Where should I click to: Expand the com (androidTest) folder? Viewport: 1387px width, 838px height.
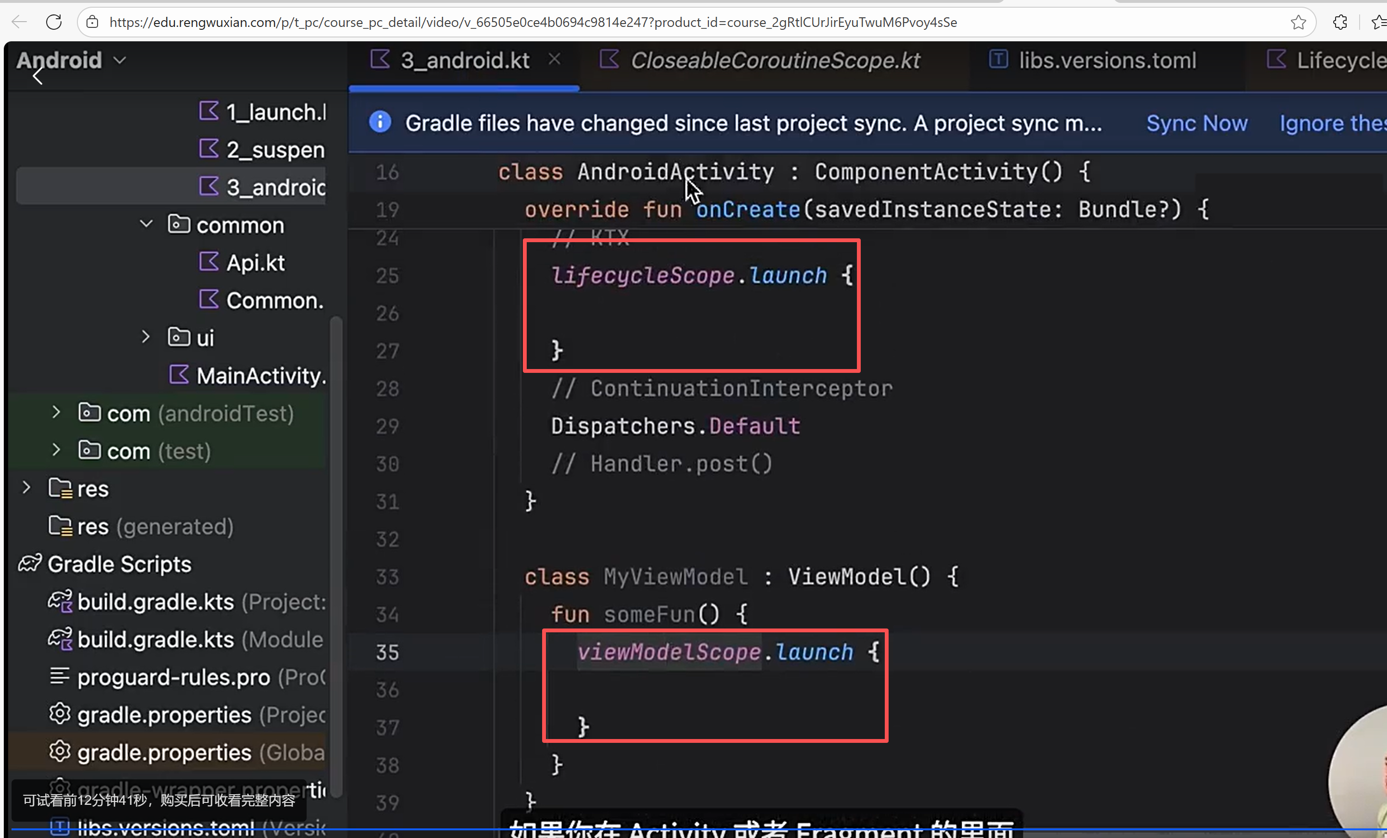[x=56, y=413]
